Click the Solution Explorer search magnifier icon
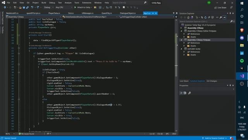Image resolution: width=248 pixels, height=140 pixels. (x=231, y=21)
